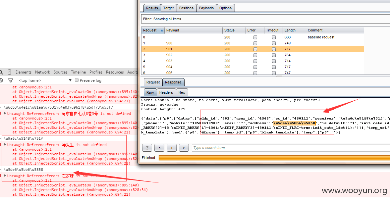Image resolution: width=390 pixels, height=200 pixels.
Task: Click the help question mark button
Action: 147,148
